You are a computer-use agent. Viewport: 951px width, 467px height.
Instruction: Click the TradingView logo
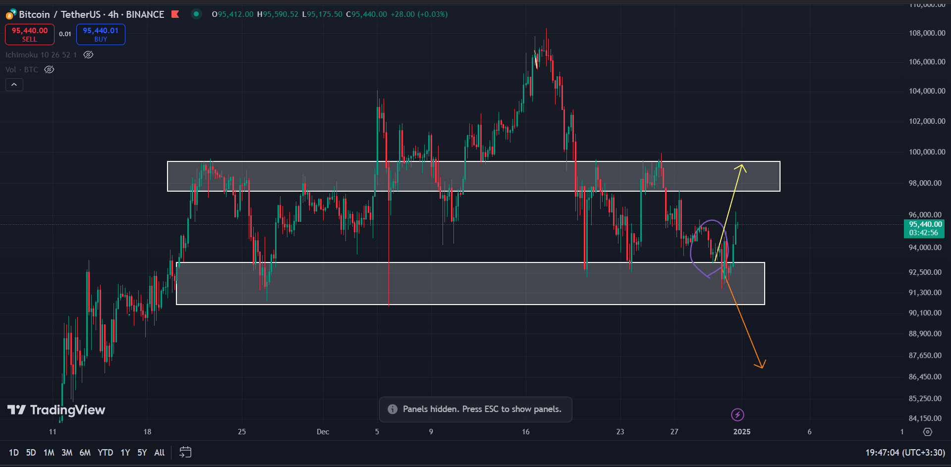56,410
